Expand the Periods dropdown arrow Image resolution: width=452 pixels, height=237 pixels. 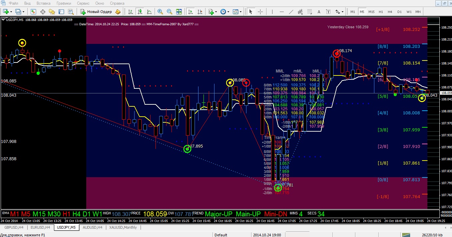click(228, 12)
